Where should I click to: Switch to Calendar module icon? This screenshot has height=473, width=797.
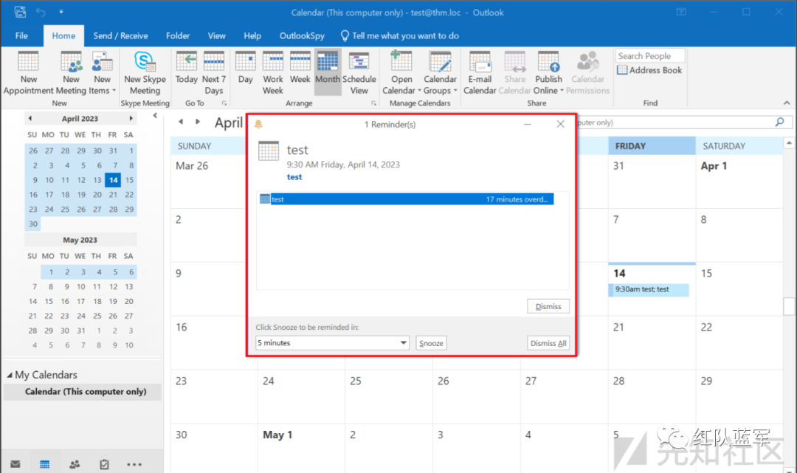click(x=45, y=464)
